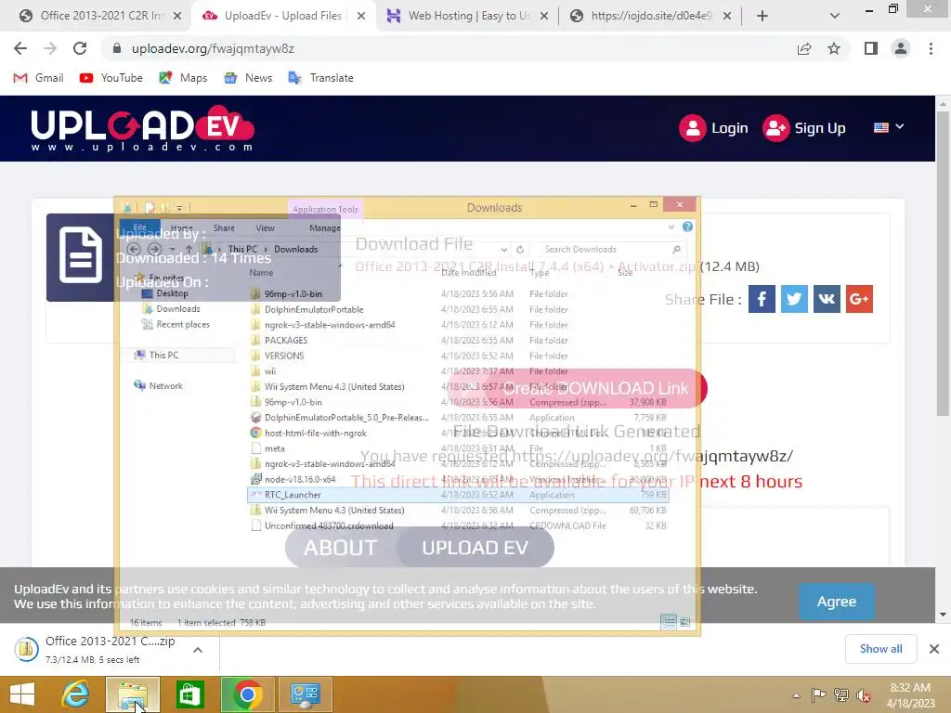Click the Login link
The width and height of the screenshot is (951, 713).
click(714, 128)
